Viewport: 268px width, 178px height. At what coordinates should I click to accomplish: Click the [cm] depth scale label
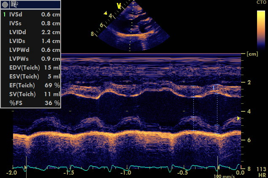(x=252, y=54)
